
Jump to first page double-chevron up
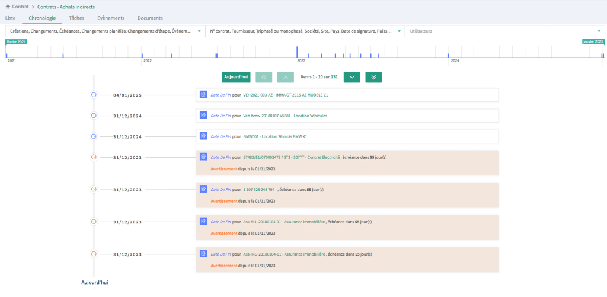point(264,77)
